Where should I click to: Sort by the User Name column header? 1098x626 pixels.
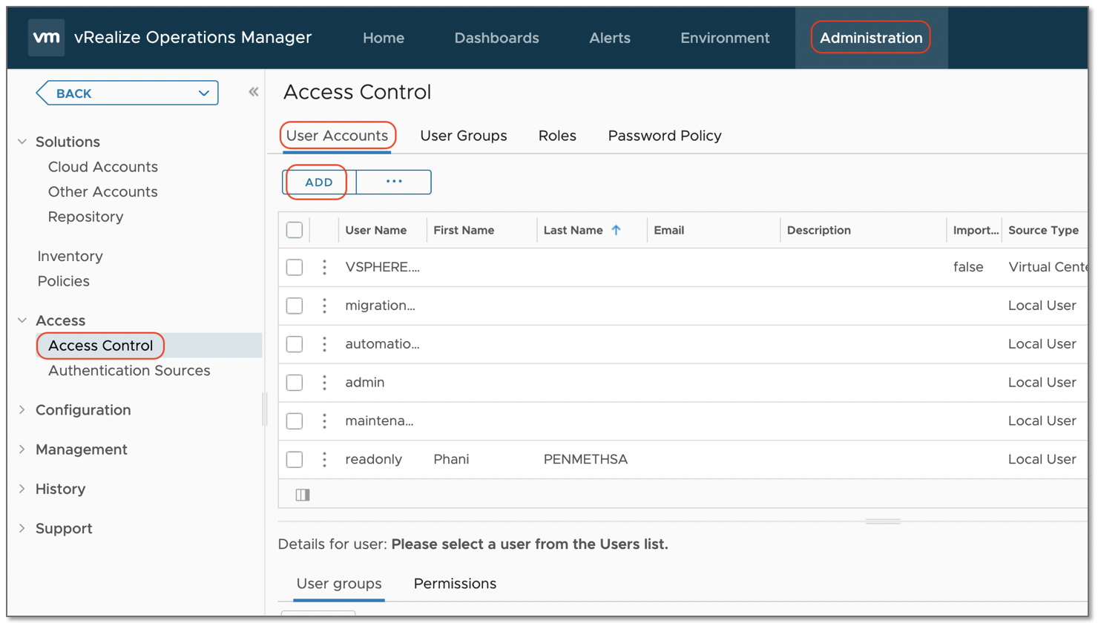[375, 230]
